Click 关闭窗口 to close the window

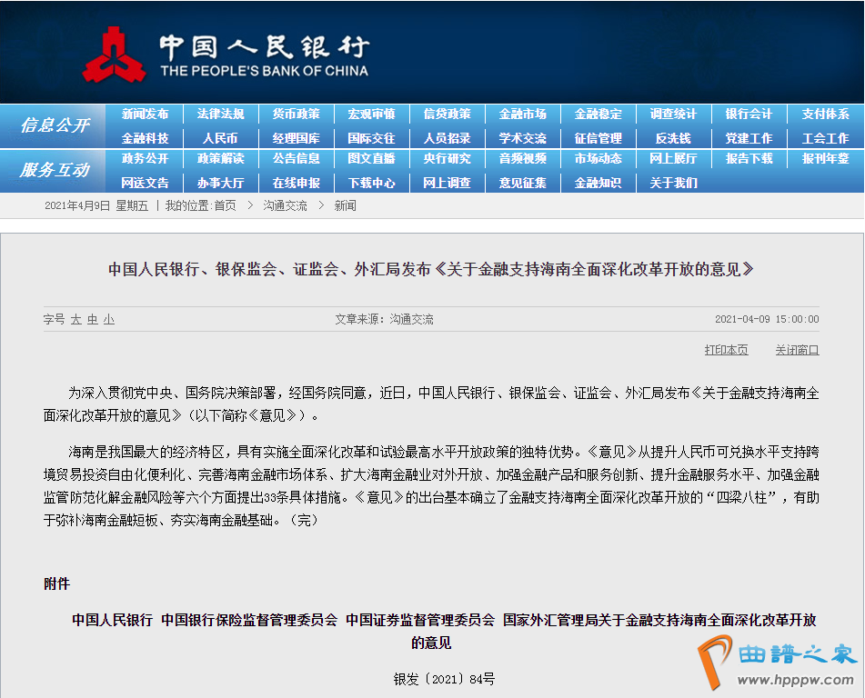click(797, 350)
